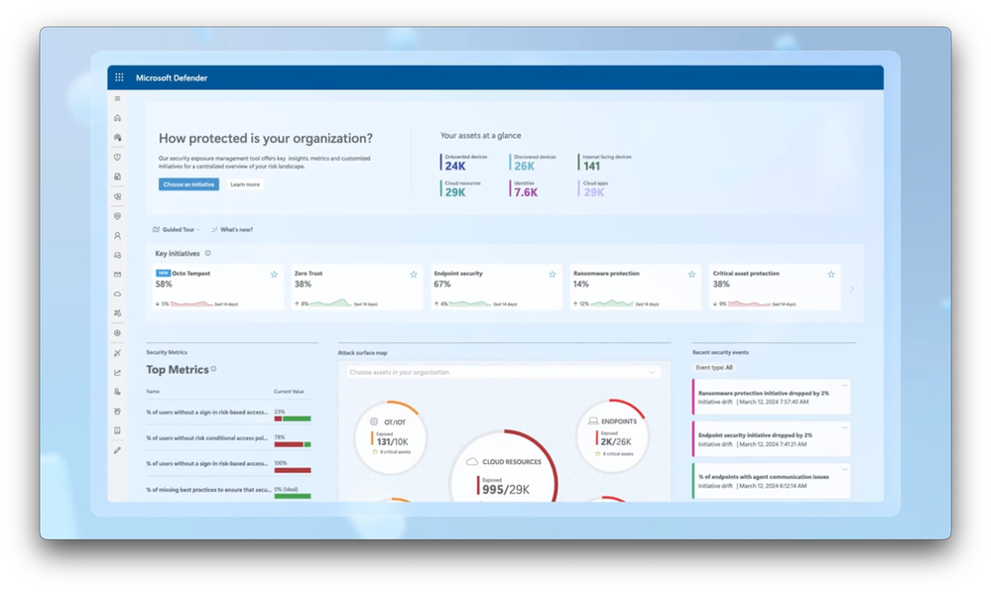Open the app launcher waffle icon

(119, 77)
